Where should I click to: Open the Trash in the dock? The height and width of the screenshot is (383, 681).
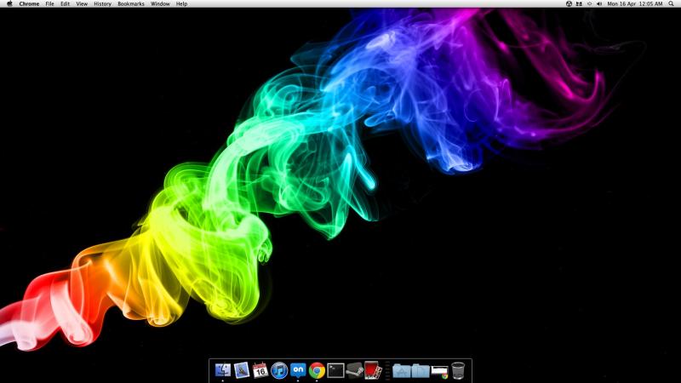pos(458,370)
